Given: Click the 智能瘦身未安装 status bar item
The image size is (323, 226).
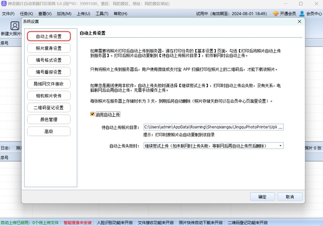Looking at the screenshot, I should [x=78, y=222].
